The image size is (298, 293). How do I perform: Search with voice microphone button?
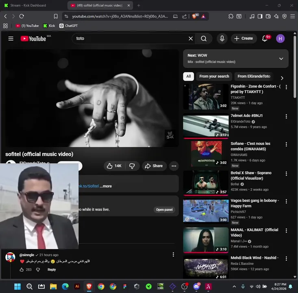click(x=222, y=39)
